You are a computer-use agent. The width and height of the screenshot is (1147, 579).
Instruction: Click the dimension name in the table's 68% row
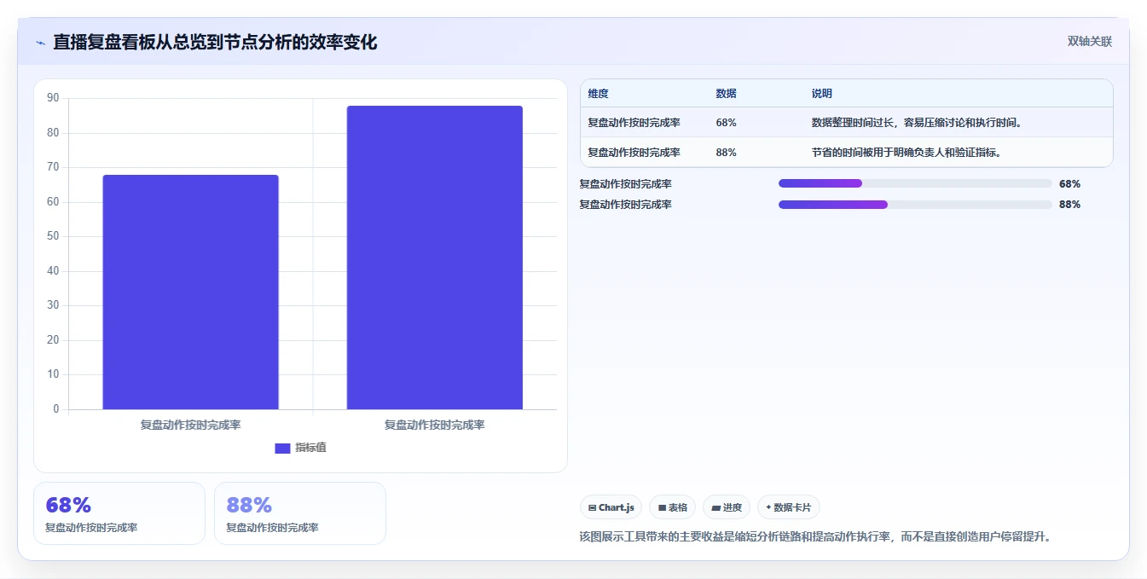[634, 123]
